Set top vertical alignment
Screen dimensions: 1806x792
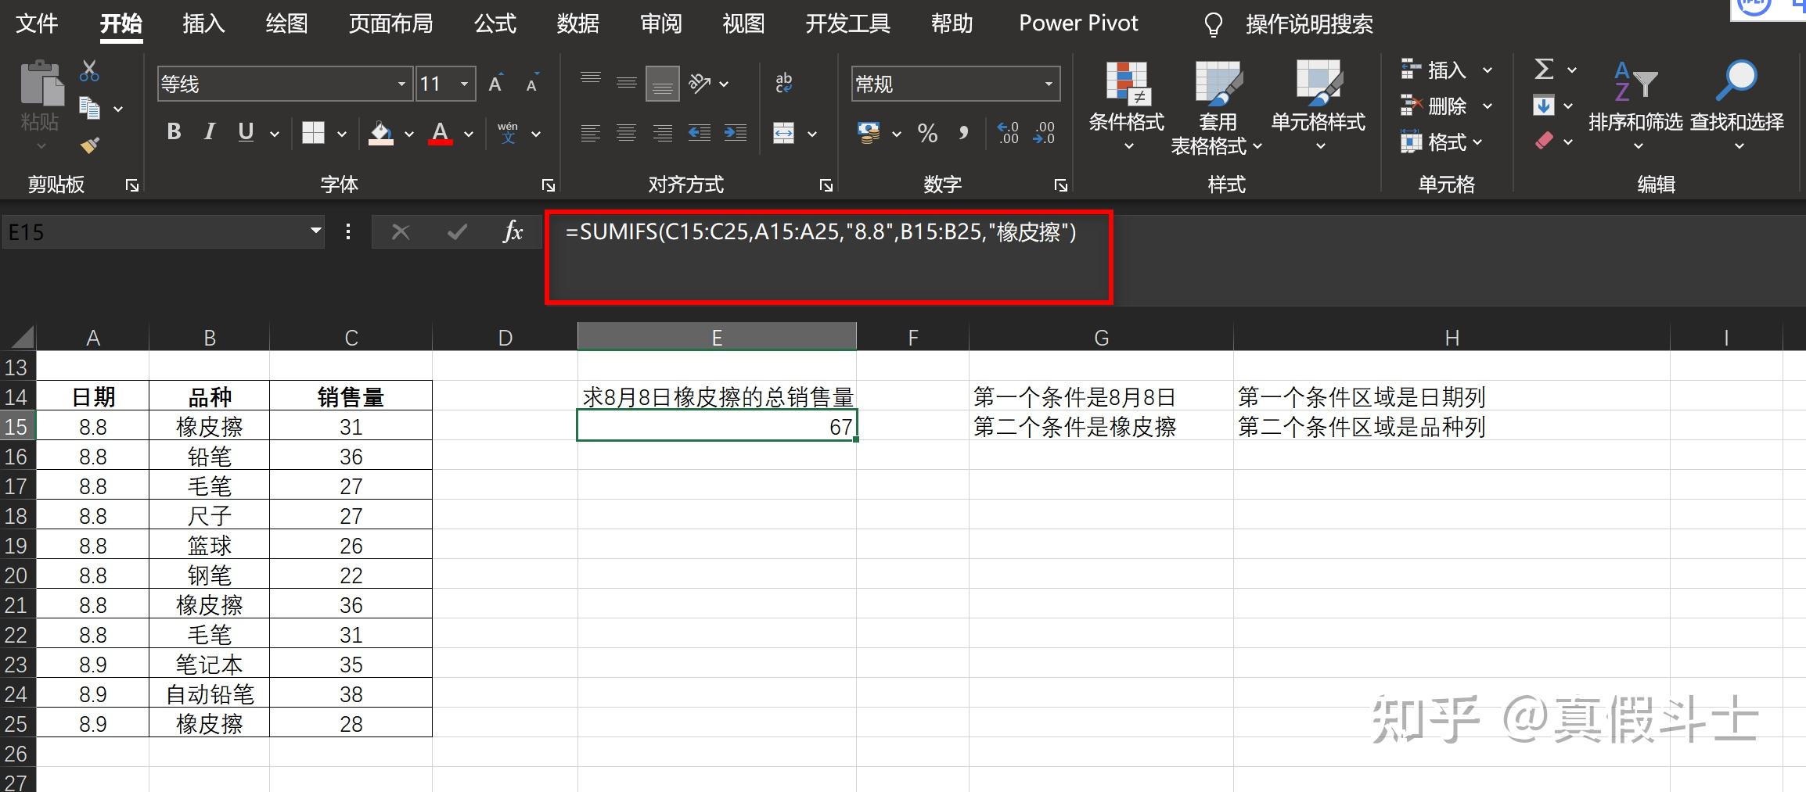click(591, 78)
